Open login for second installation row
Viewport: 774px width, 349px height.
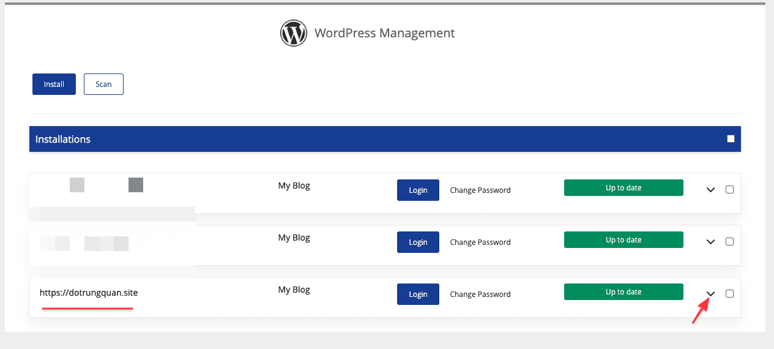(418, 242)
